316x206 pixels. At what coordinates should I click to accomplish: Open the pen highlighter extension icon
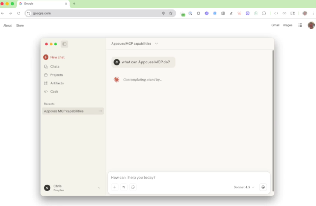click(231, 13)
